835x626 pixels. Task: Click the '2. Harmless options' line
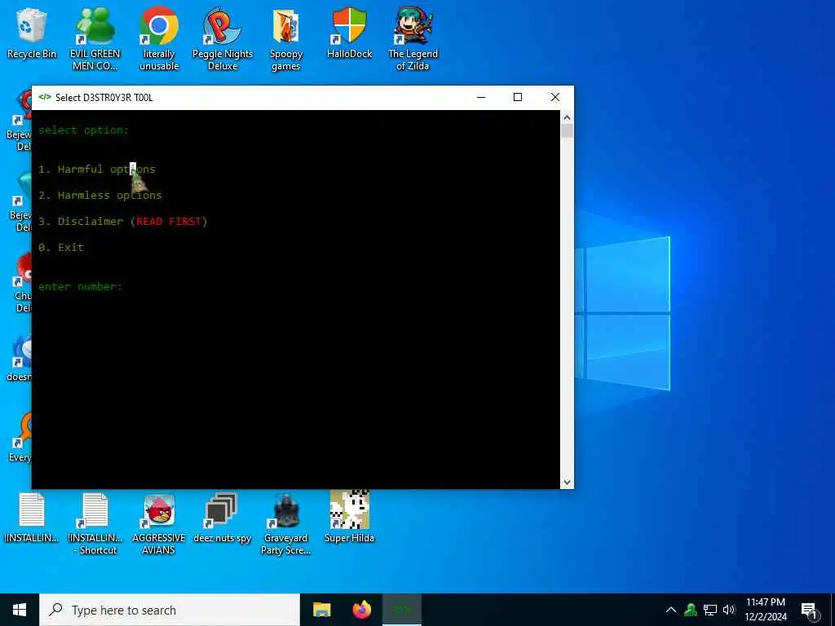100,196
